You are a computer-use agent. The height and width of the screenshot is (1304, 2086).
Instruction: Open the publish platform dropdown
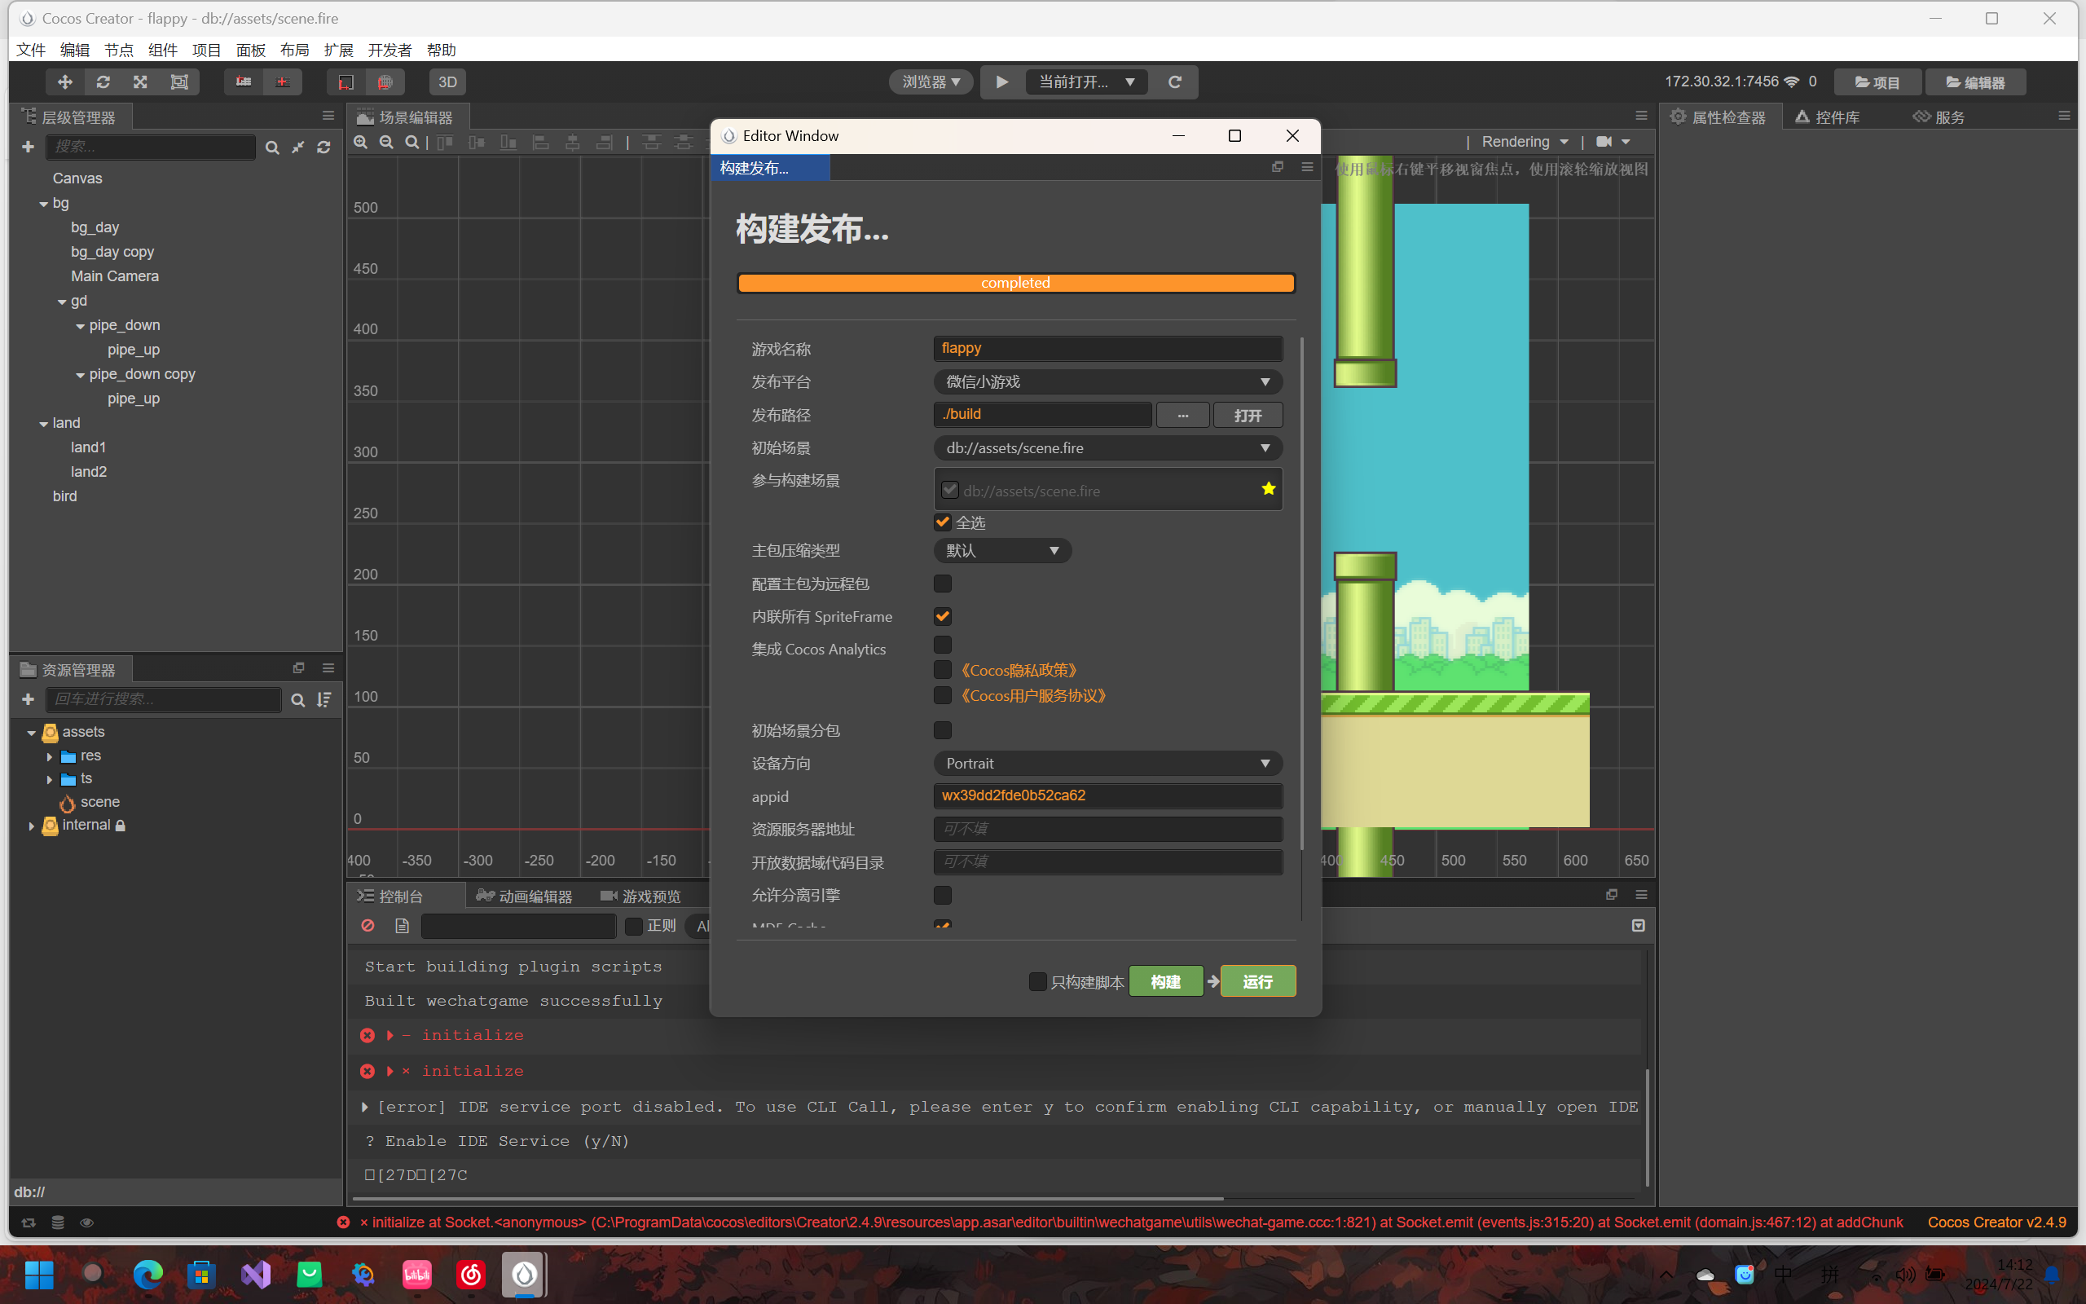coord(1107,382)
